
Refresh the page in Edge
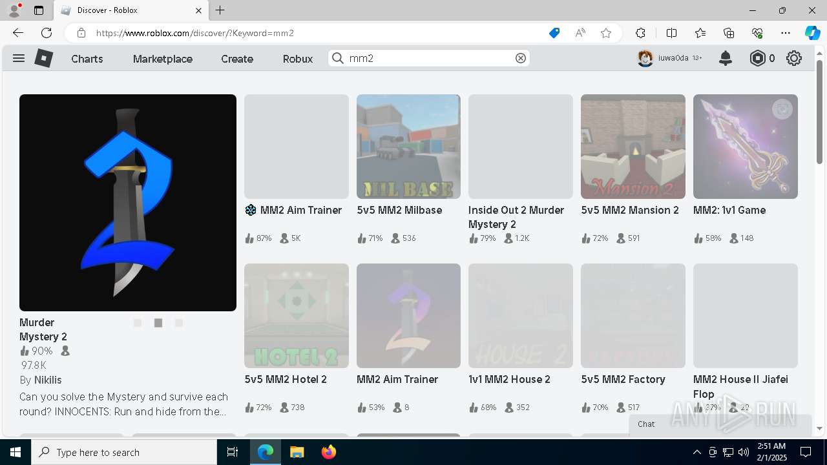tap(47, 33)
